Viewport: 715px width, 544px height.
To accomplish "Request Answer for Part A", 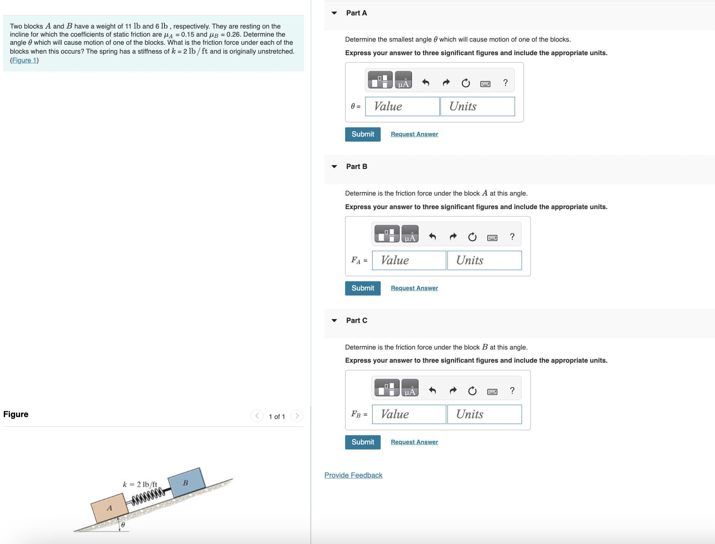I will [x=414, y=134].
